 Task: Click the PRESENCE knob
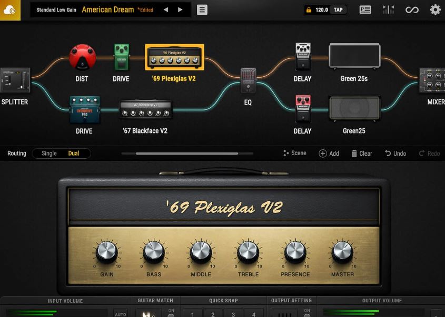pos(295,252)
